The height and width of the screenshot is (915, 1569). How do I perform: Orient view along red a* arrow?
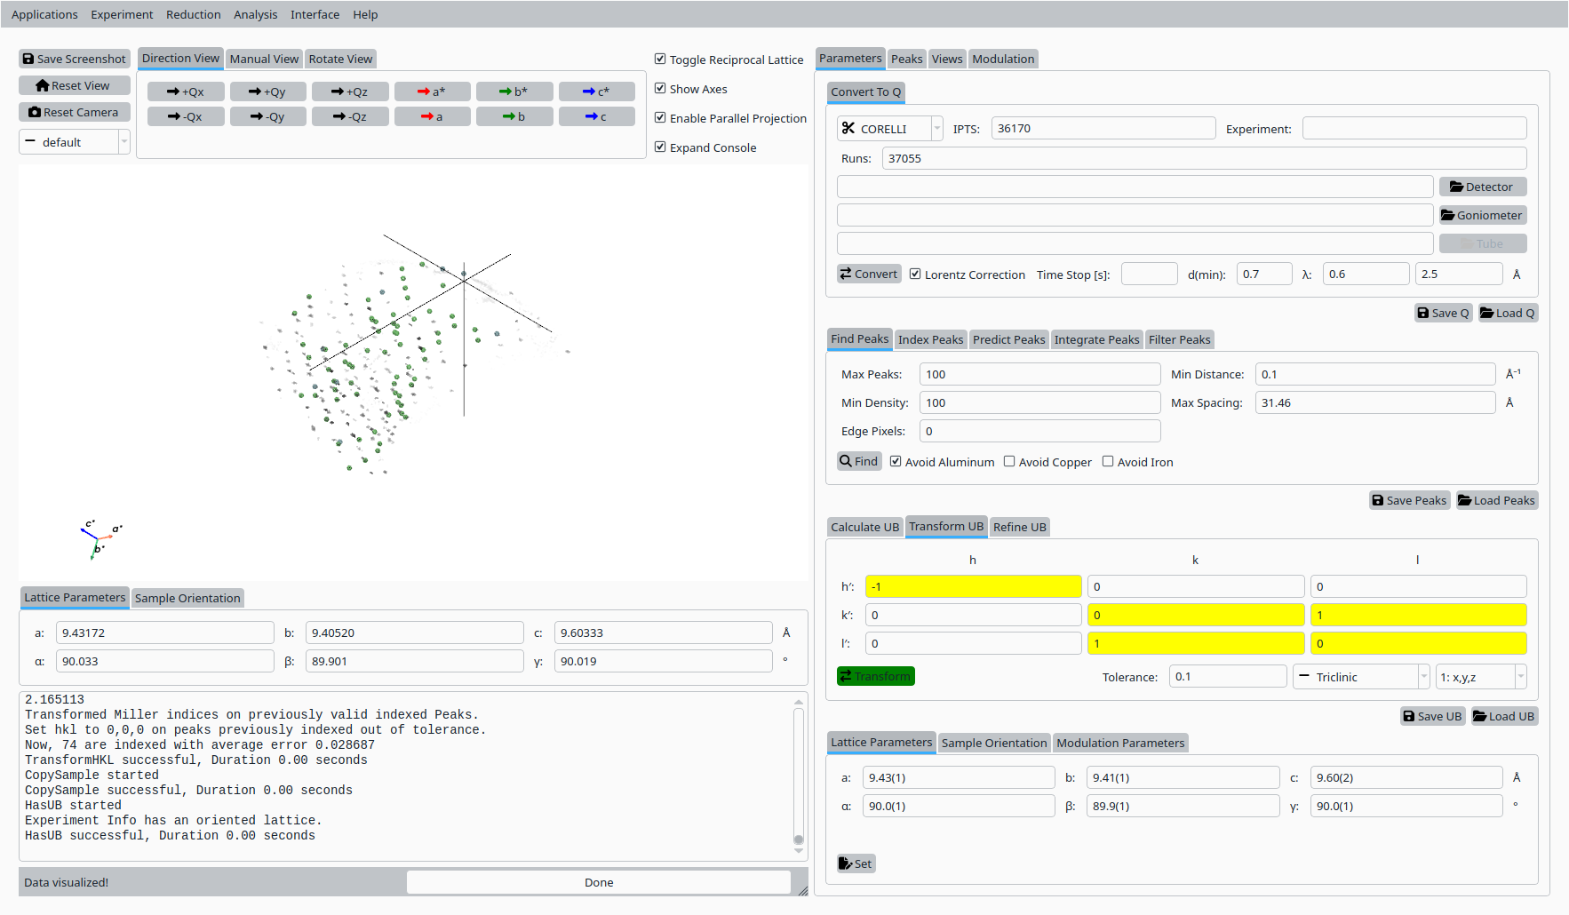(432, 91)
